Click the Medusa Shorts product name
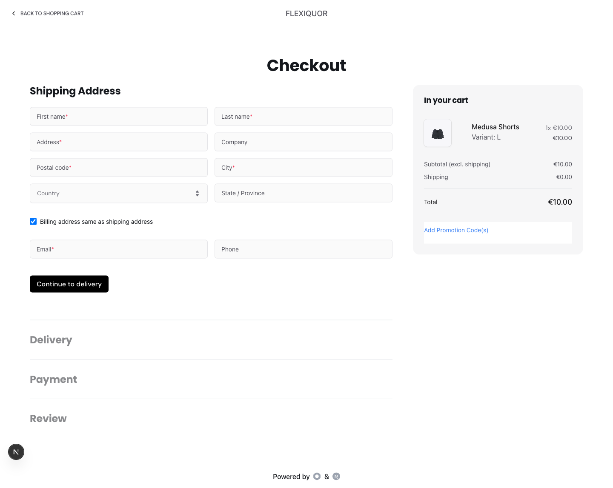The height and width of the screenshot is (488, 613). coord(496,127)
